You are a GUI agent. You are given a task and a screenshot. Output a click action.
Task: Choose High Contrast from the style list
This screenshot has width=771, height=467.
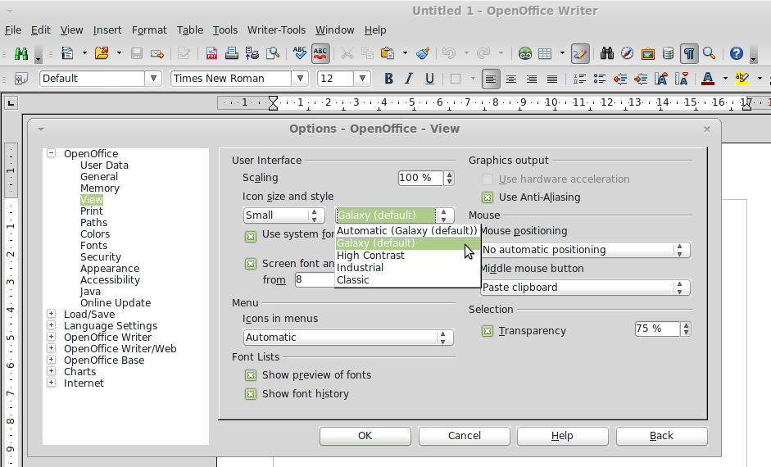tap(370, 256)
